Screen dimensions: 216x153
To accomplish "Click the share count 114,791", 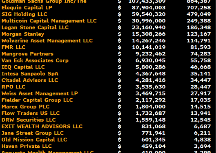I will [x=198, y=41].
